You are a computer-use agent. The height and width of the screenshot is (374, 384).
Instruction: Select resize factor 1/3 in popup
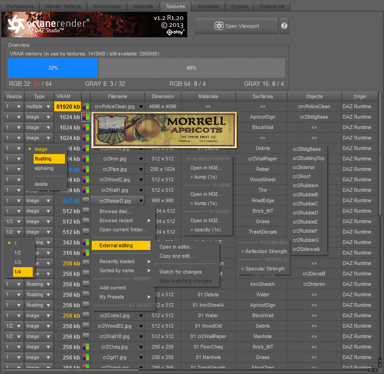[18, 262]
